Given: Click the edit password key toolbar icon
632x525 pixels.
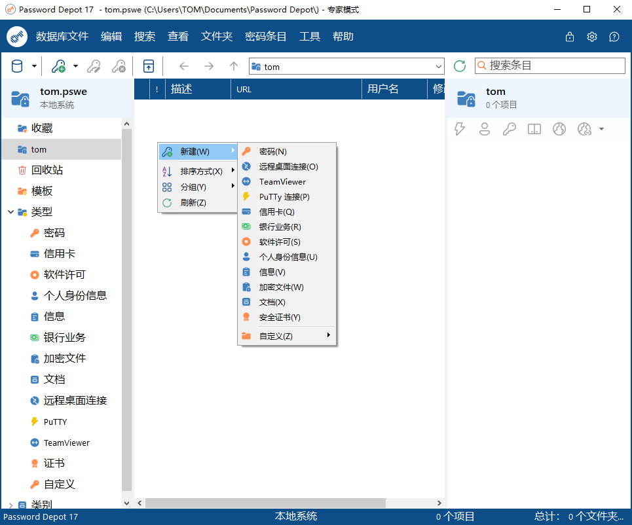Looking at the screenshot, I should (x=94, y=66).
